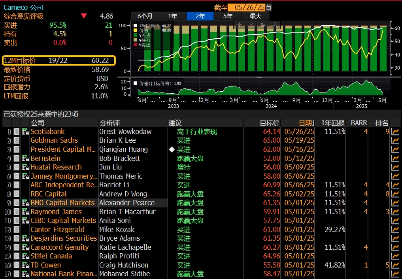This screenshot has height=279, width=402.
Task: Open Janney Montgomery's locked spreadsheet icon
Action: tap(25, 176)
